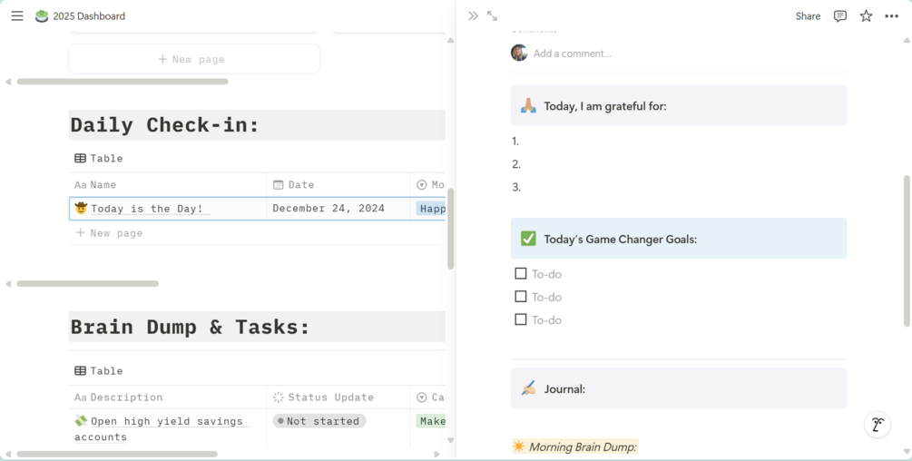Click the Add a comment field
912x461 pixels.
(x=573, y=54)
